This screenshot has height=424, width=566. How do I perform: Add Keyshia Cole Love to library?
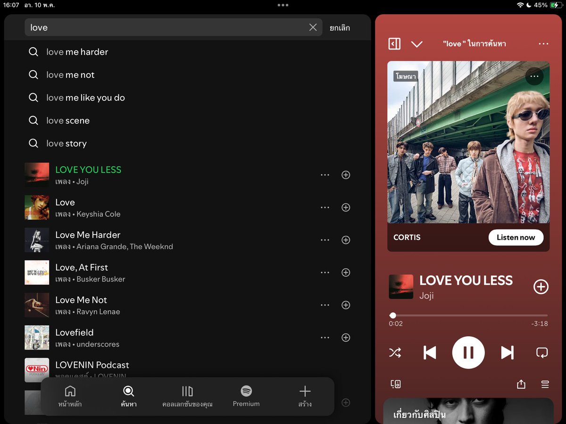point(346,207)
